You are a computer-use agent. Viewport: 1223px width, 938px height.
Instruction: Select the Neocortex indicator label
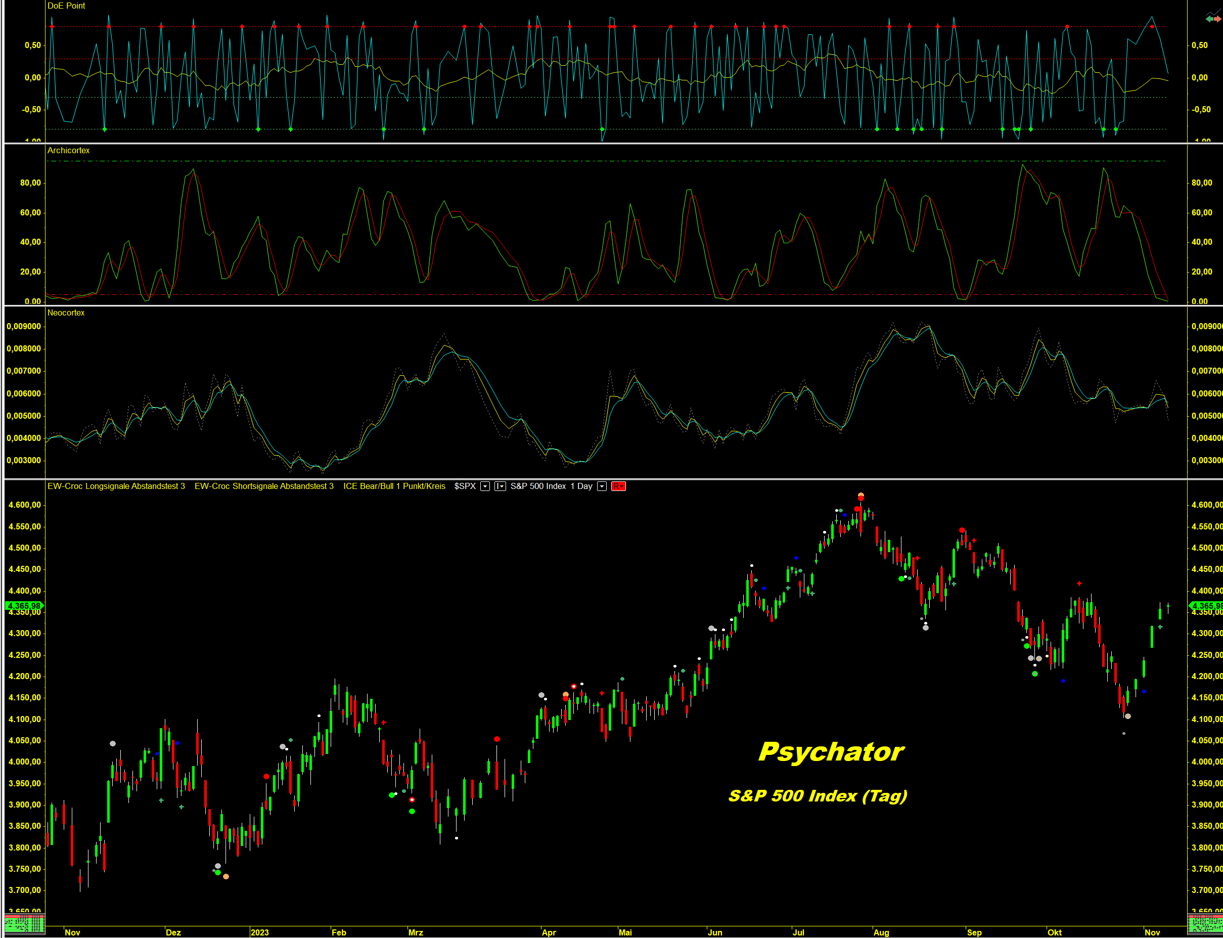pyautogui.click(x=66, y=312)
